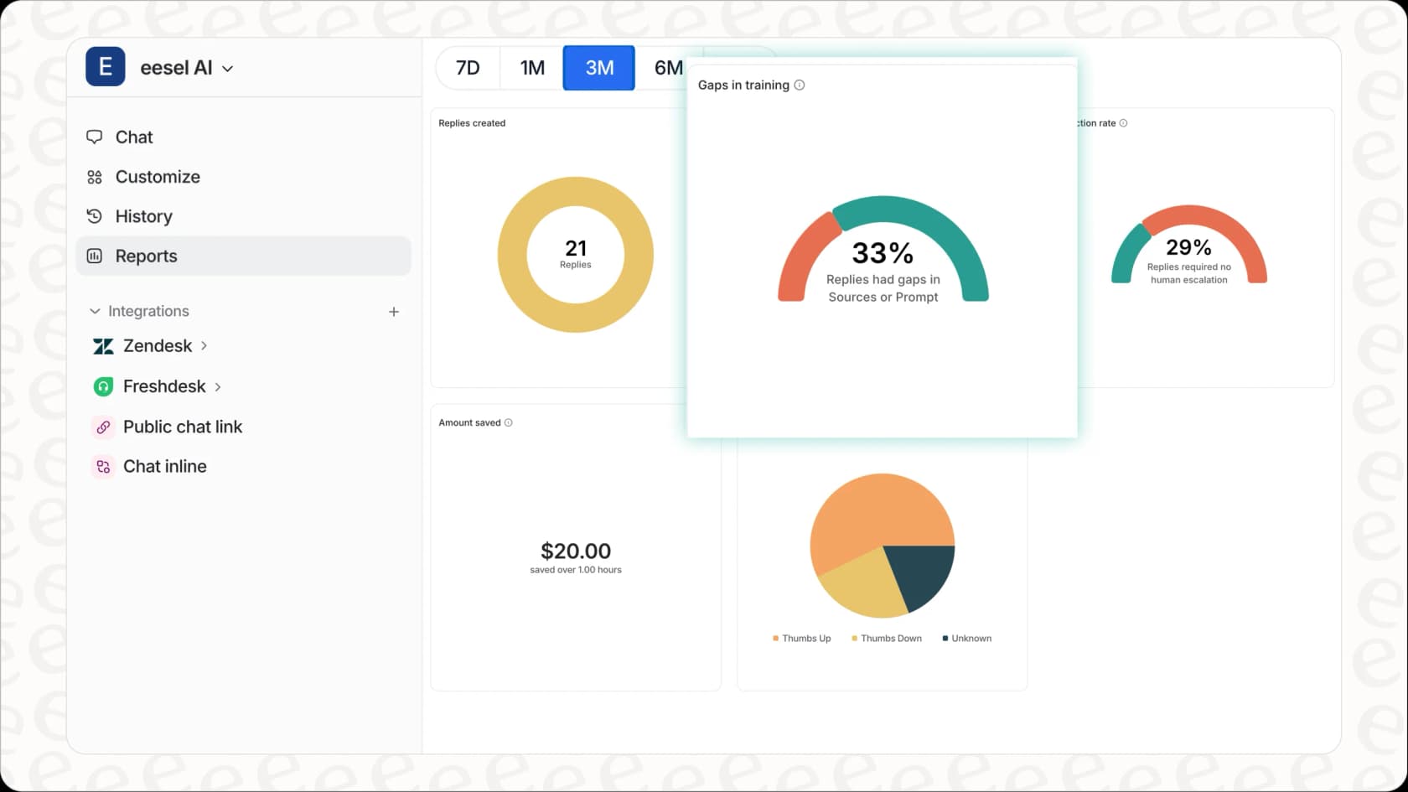Open the Zendesk integration
Image resolution: width=1408 pixels, height=792 pixels.
point(158,346)
